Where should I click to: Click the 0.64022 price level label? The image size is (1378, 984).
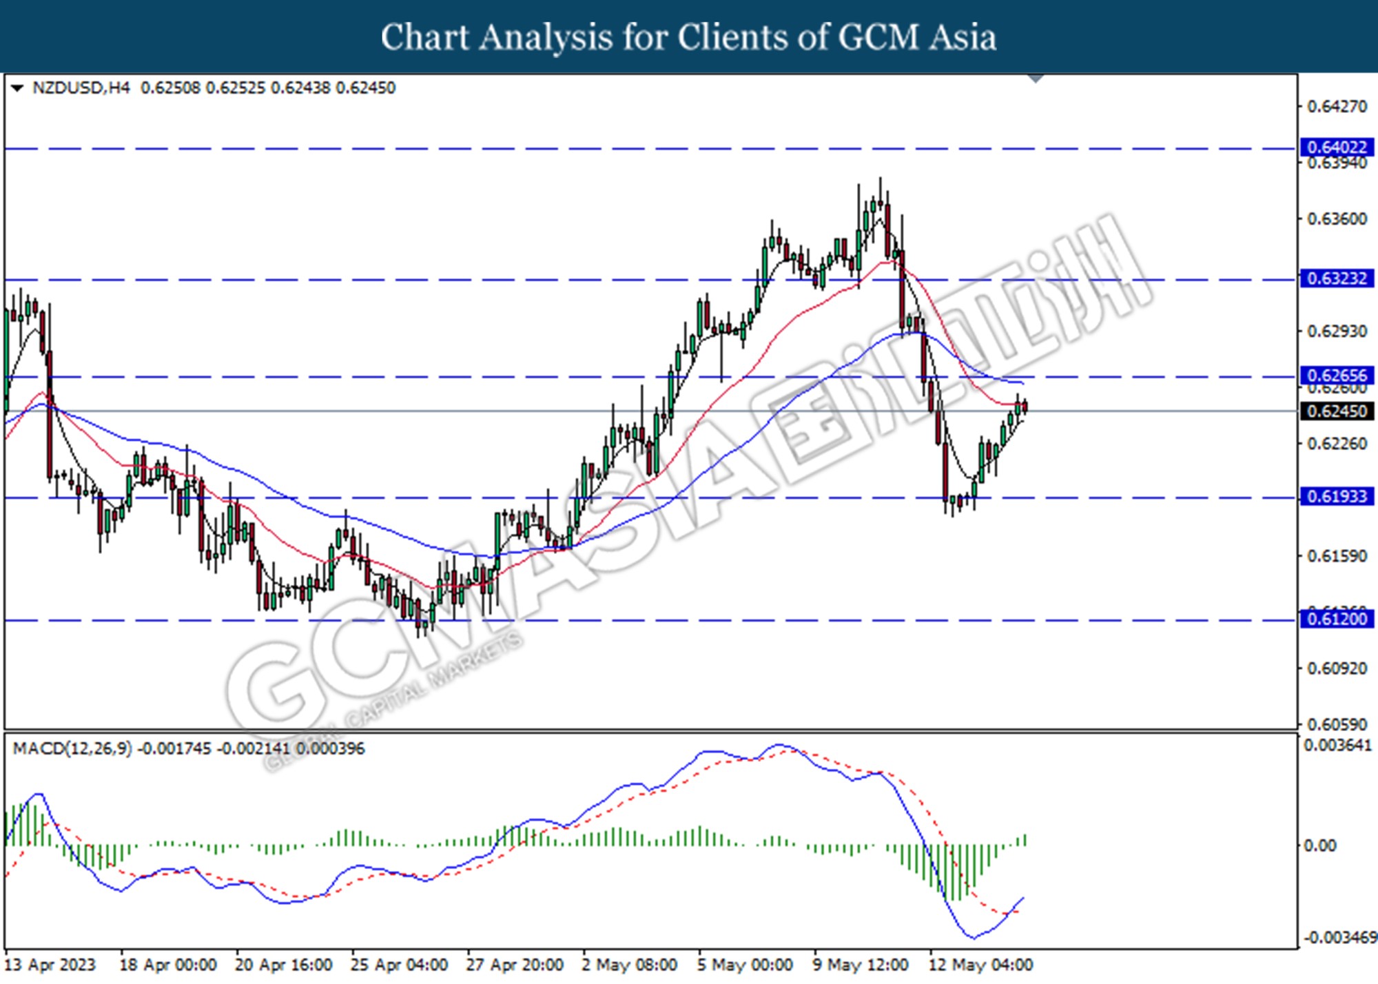pos(1337,147)
